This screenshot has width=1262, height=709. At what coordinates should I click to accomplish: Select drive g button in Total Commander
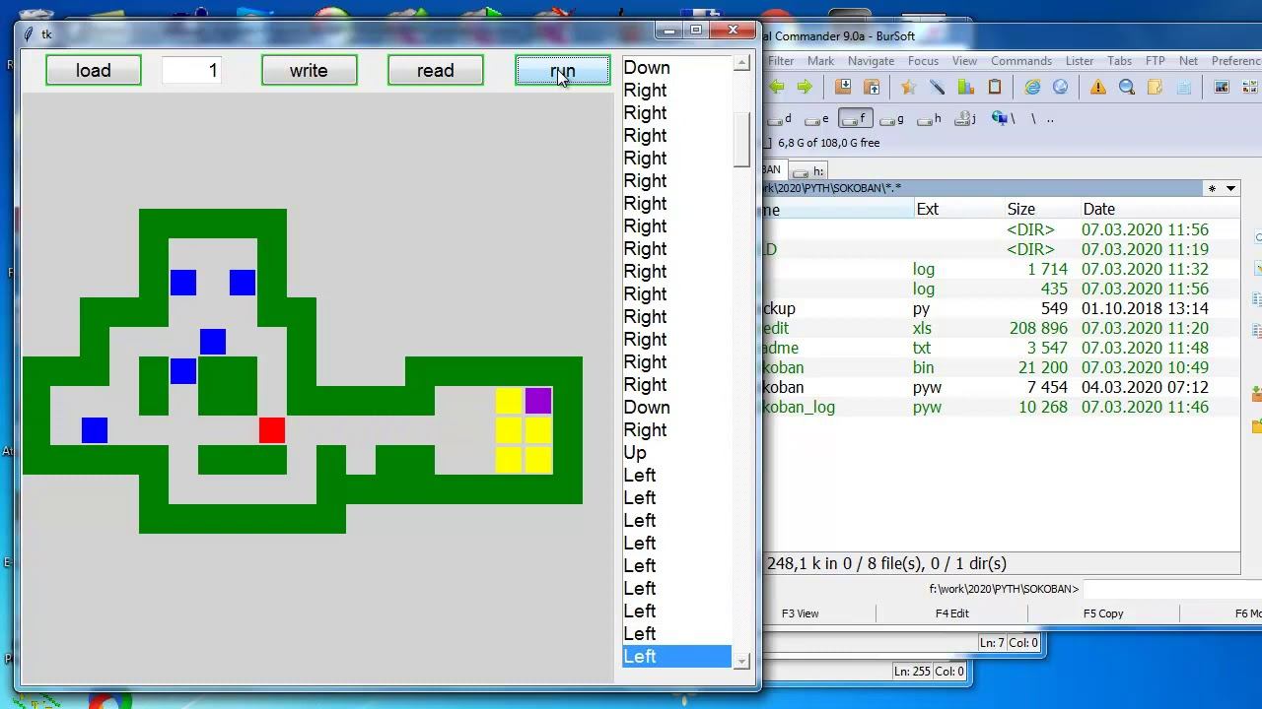892,119
